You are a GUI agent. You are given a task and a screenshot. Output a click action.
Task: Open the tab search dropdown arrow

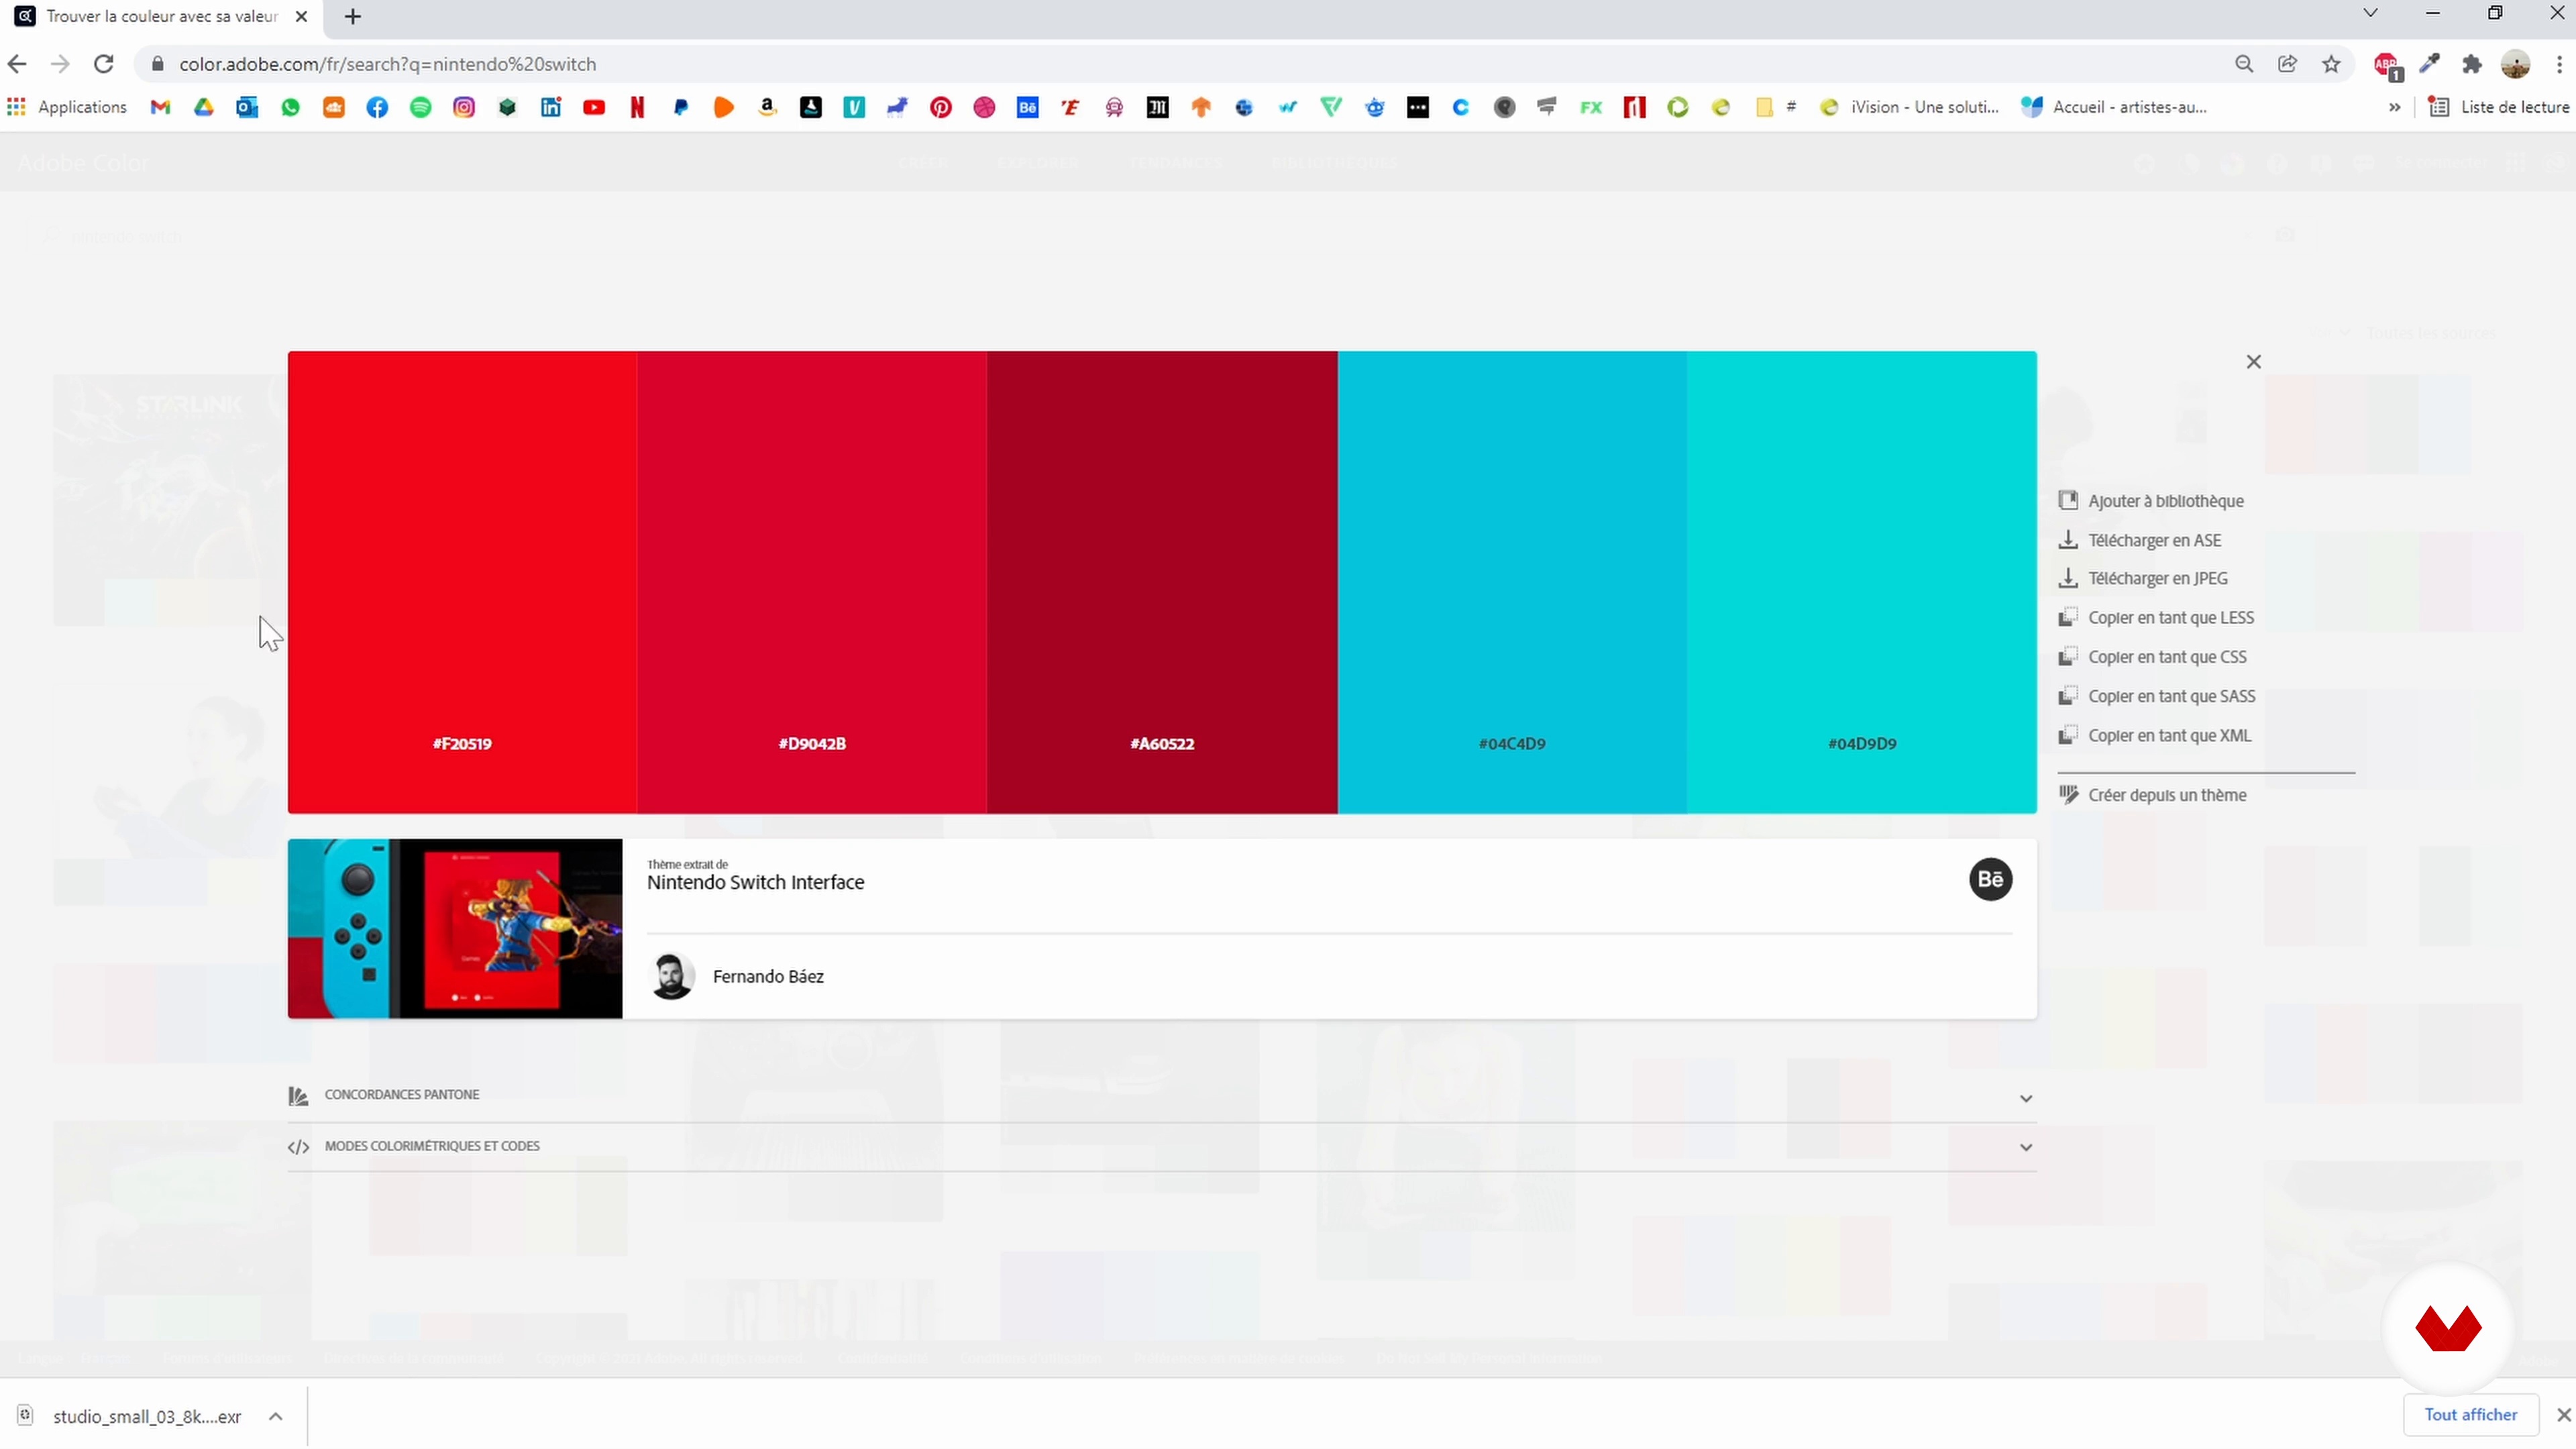click(x=2370, y=13)
